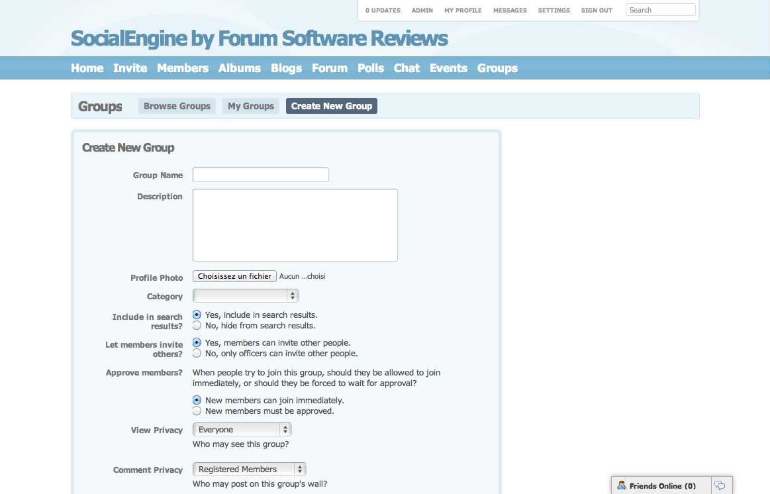This screenshot has width=770, height=494.
Task: Select 'No, hide from search results' radio
Action: (197, 326)
